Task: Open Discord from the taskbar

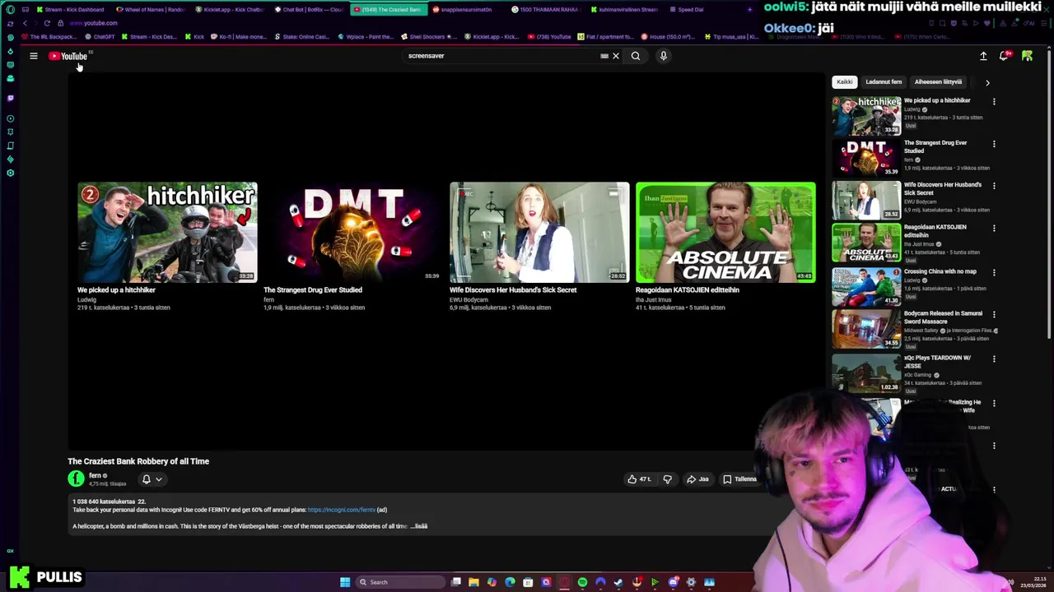Action: (x=673, y=582)
